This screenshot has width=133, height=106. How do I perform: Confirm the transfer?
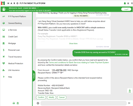click(x=41, y=97)
